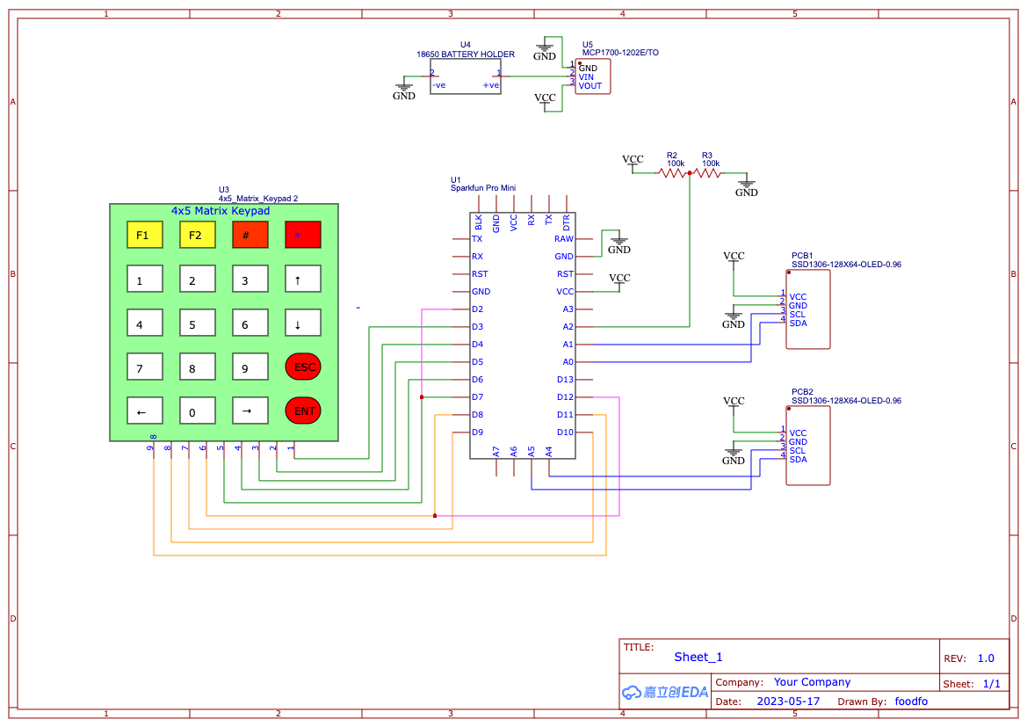Click the yellow F1 keypad key

(x=144, y=235)
